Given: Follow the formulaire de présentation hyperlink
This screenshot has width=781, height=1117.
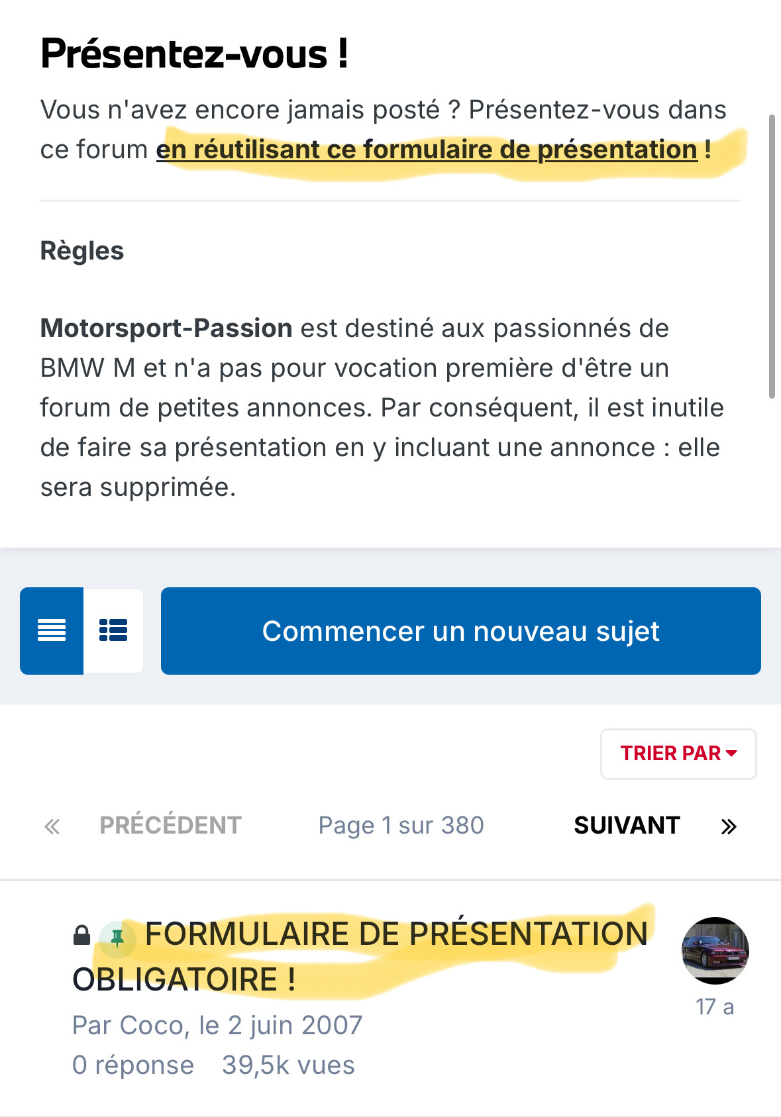Looking at the screenshot, I should [427, 150].
